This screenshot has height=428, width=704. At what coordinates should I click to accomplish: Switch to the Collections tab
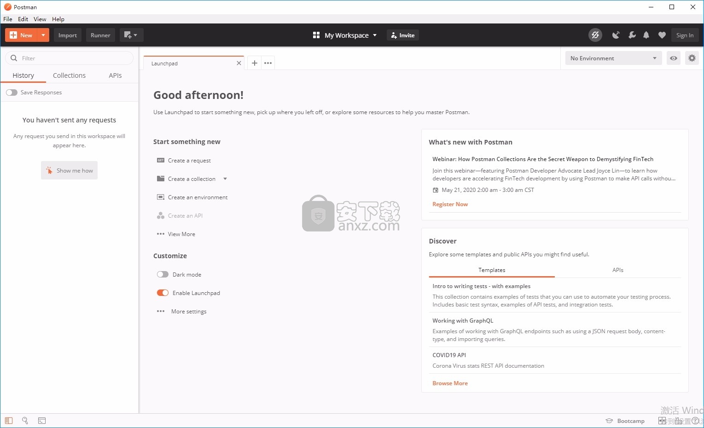[69, 75]
